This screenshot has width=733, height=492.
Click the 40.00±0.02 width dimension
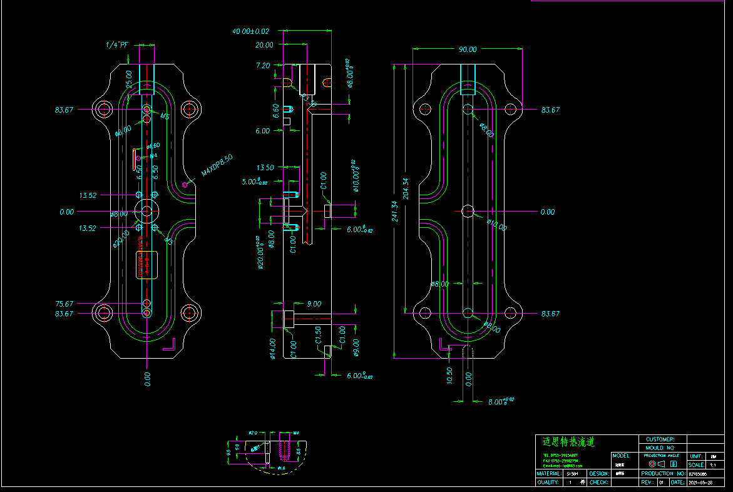250,31
